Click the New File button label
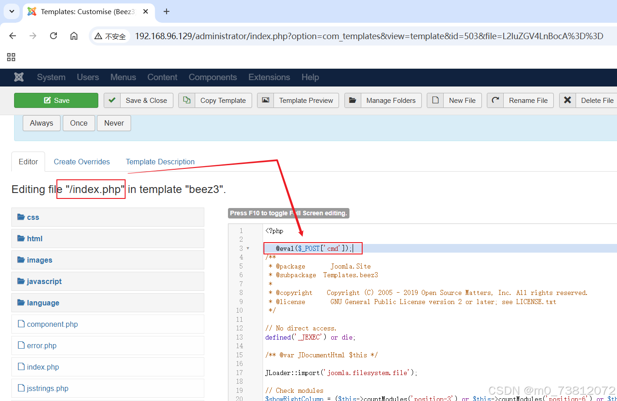Viewport: 617px width, 401px height. coord(462,101)
